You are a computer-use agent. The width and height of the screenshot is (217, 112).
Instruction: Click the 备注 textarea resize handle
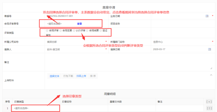tap(211, 68)
